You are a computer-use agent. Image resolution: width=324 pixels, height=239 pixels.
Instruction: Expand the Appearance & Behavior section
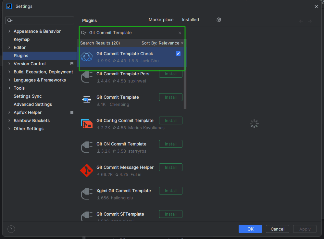(x=9, y=31)
